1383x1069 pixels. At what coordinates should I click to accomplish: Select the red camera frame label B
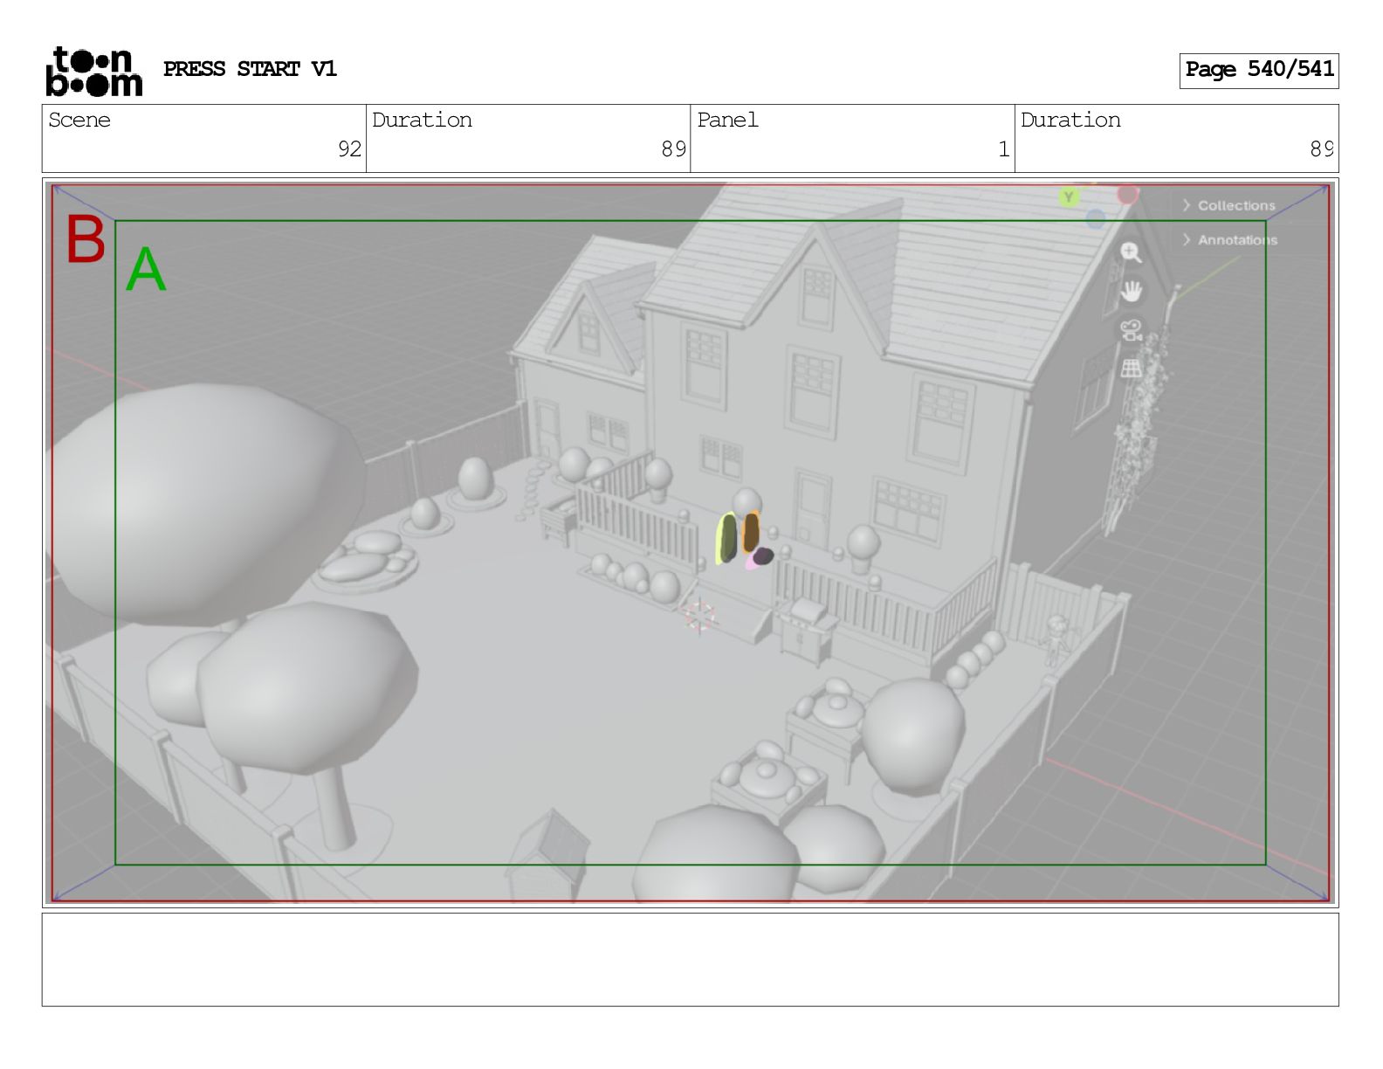(86, 239)
